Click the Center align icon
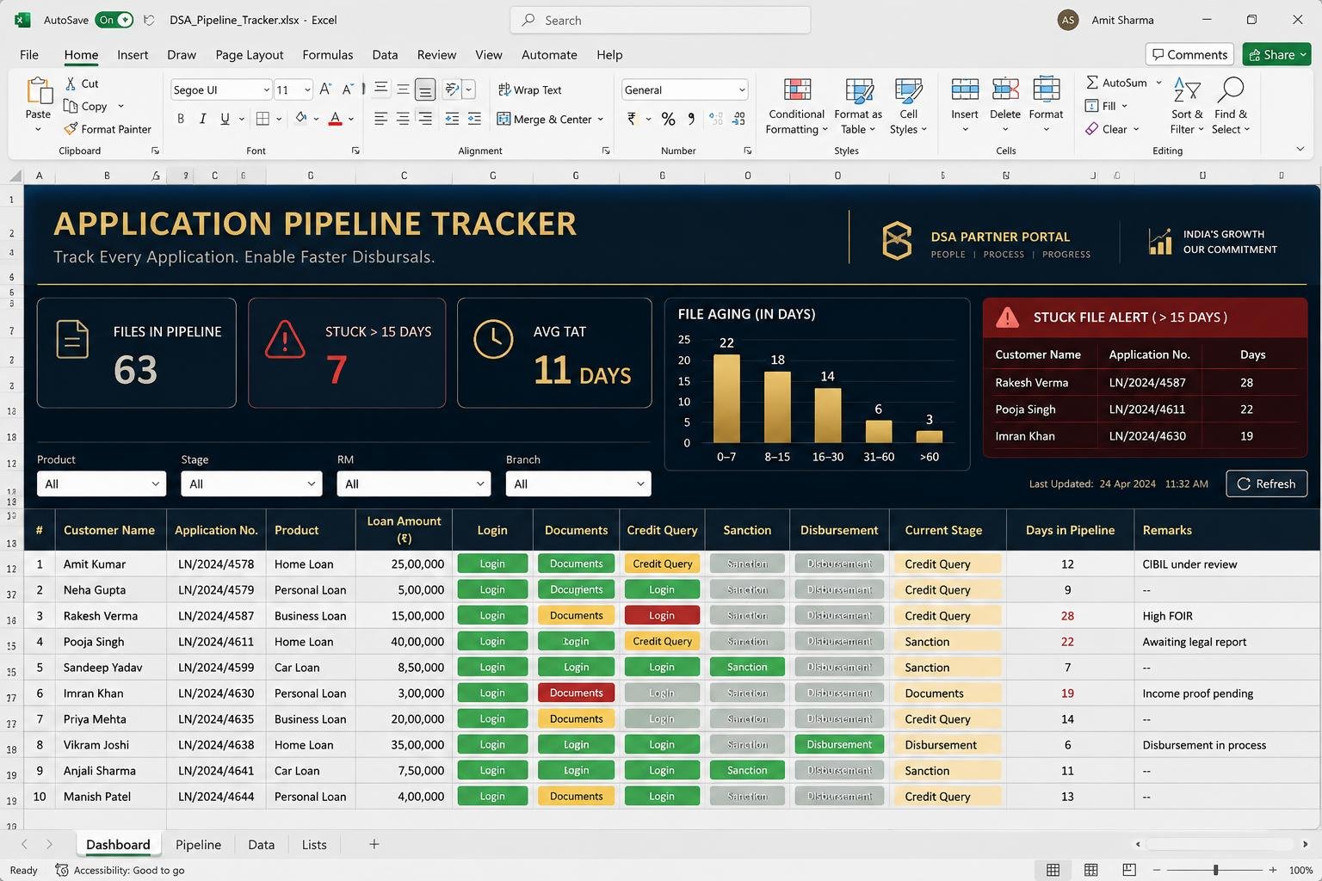The width and height of the screenshot is (1322, 881). coord(403,119)
